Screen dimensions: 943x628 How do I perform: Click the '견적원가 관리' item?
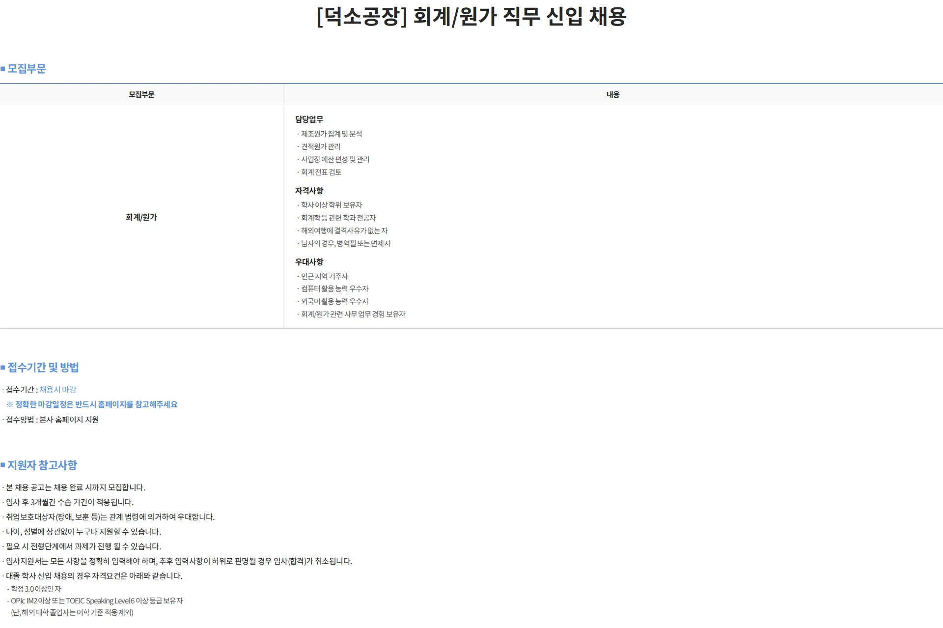[x=321, y=146]
